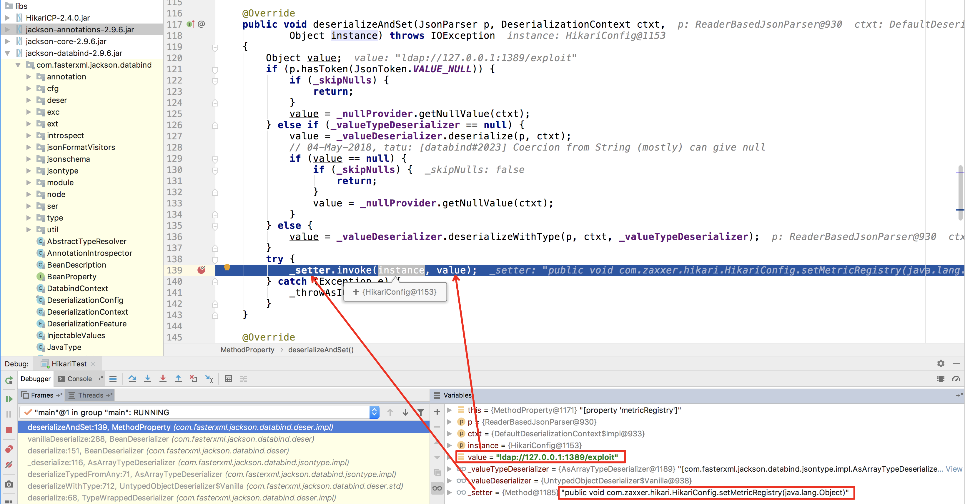
Task: Open the debug panel settings gear
Action: point(941,363)
